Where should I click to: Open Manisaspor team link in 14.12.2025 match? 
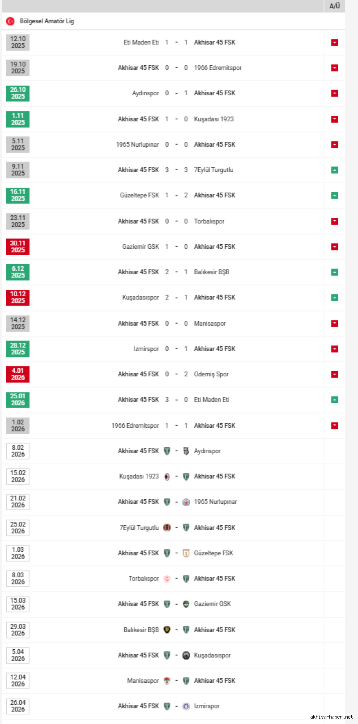(x=209, y=324)
